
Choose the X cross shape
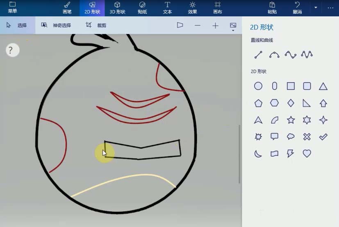coord(307,137)
